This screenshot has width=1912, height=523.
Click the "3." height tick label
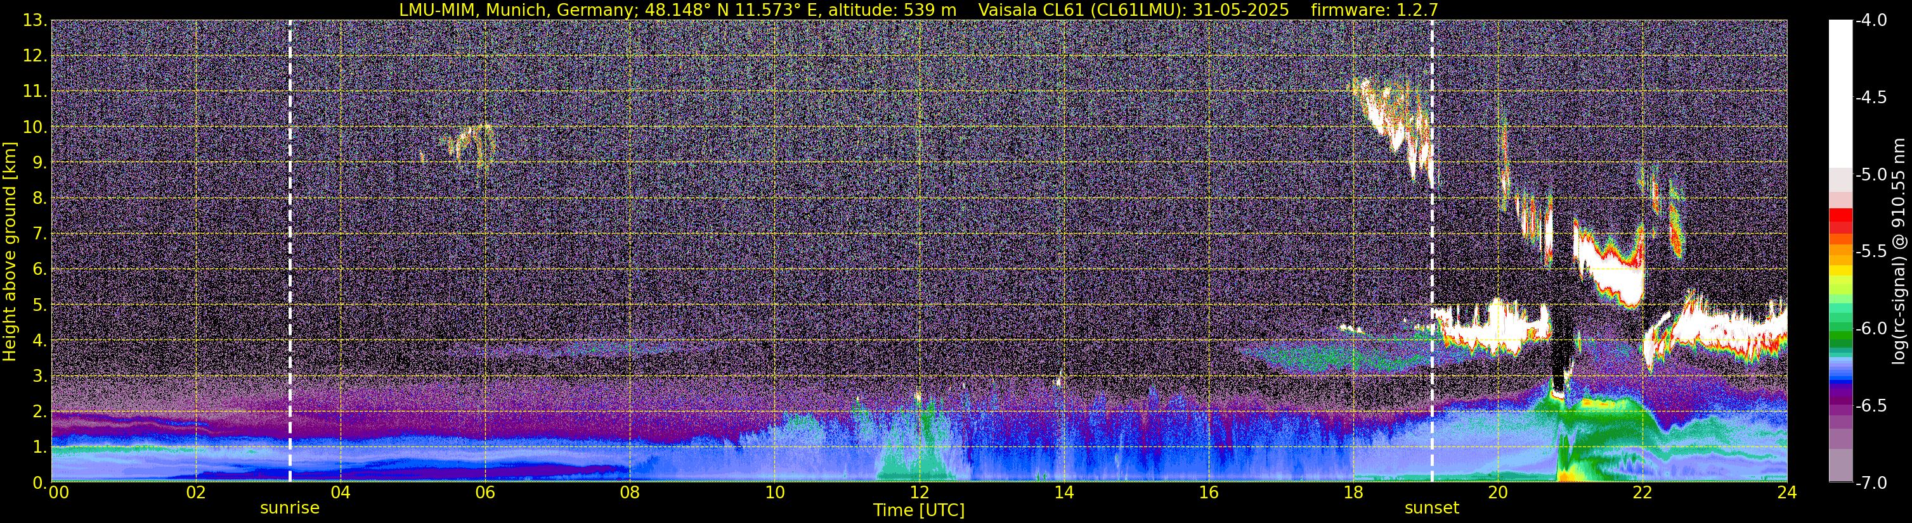tap(39, 376)
